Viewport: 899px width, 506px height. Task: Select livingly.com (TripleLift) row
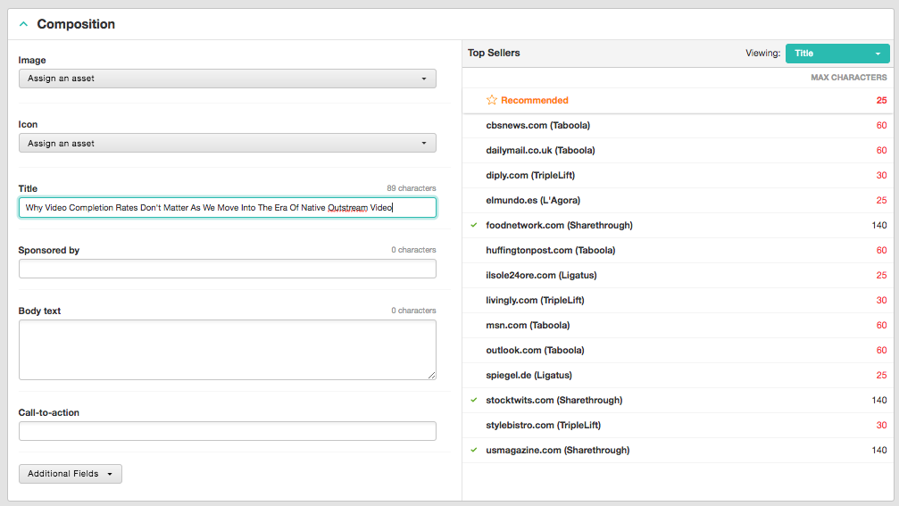tap(678, 300)
